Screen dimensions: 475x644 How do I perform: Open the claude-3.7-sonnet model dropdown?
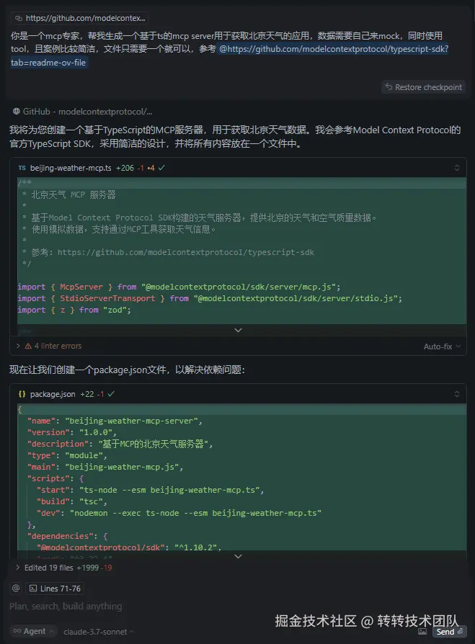pos(99,632)
